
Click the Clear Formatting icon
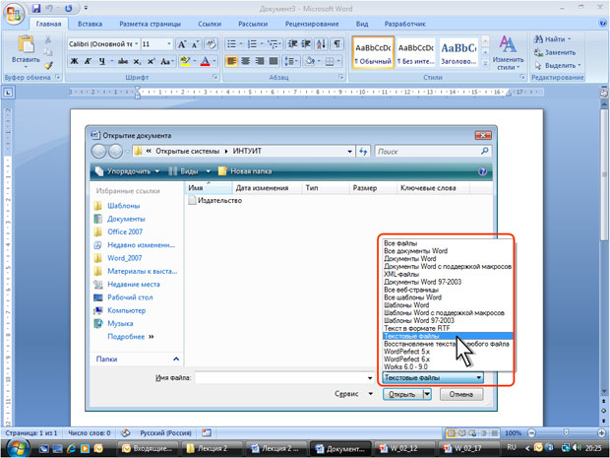point(212,44)
